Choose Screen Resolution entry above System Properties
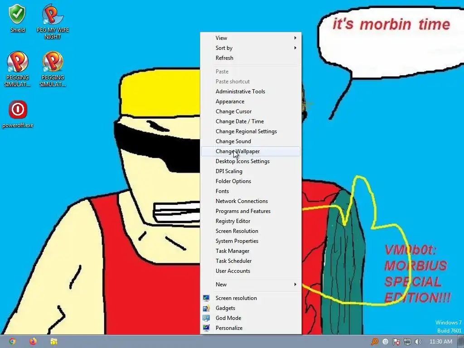 251,231
